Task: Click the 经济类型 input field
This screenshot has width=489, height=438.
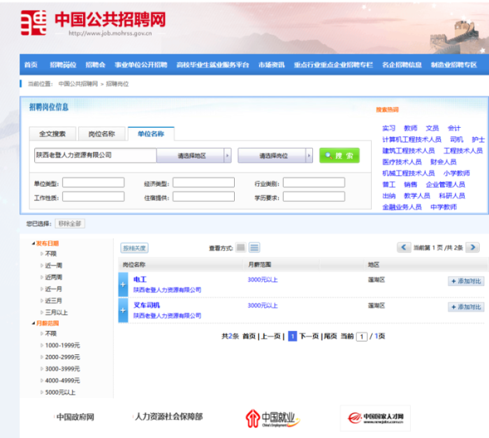Action: coord(204,182)
